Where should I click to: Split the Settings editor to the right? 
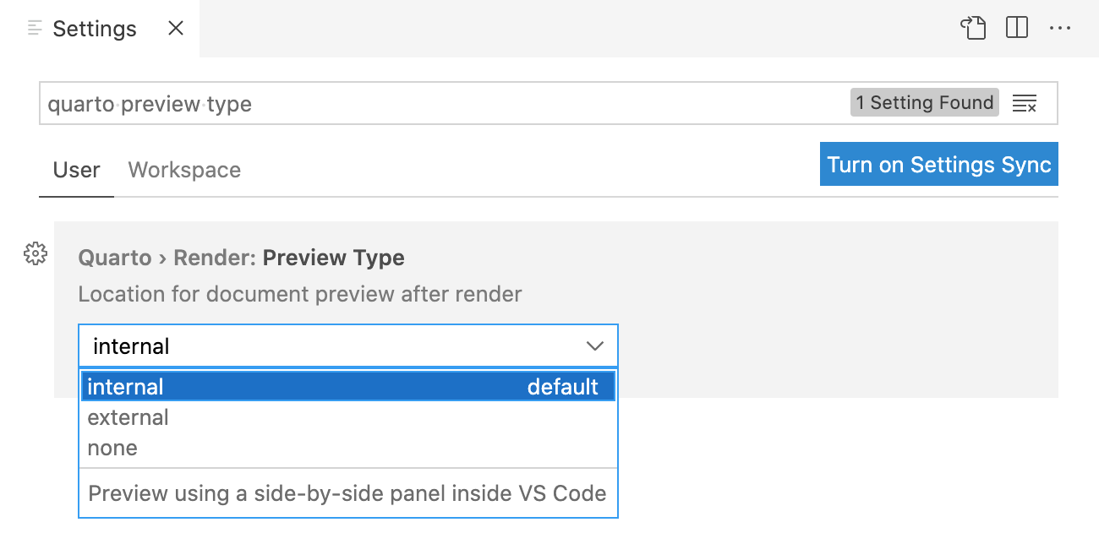(x=1016, y=28)
